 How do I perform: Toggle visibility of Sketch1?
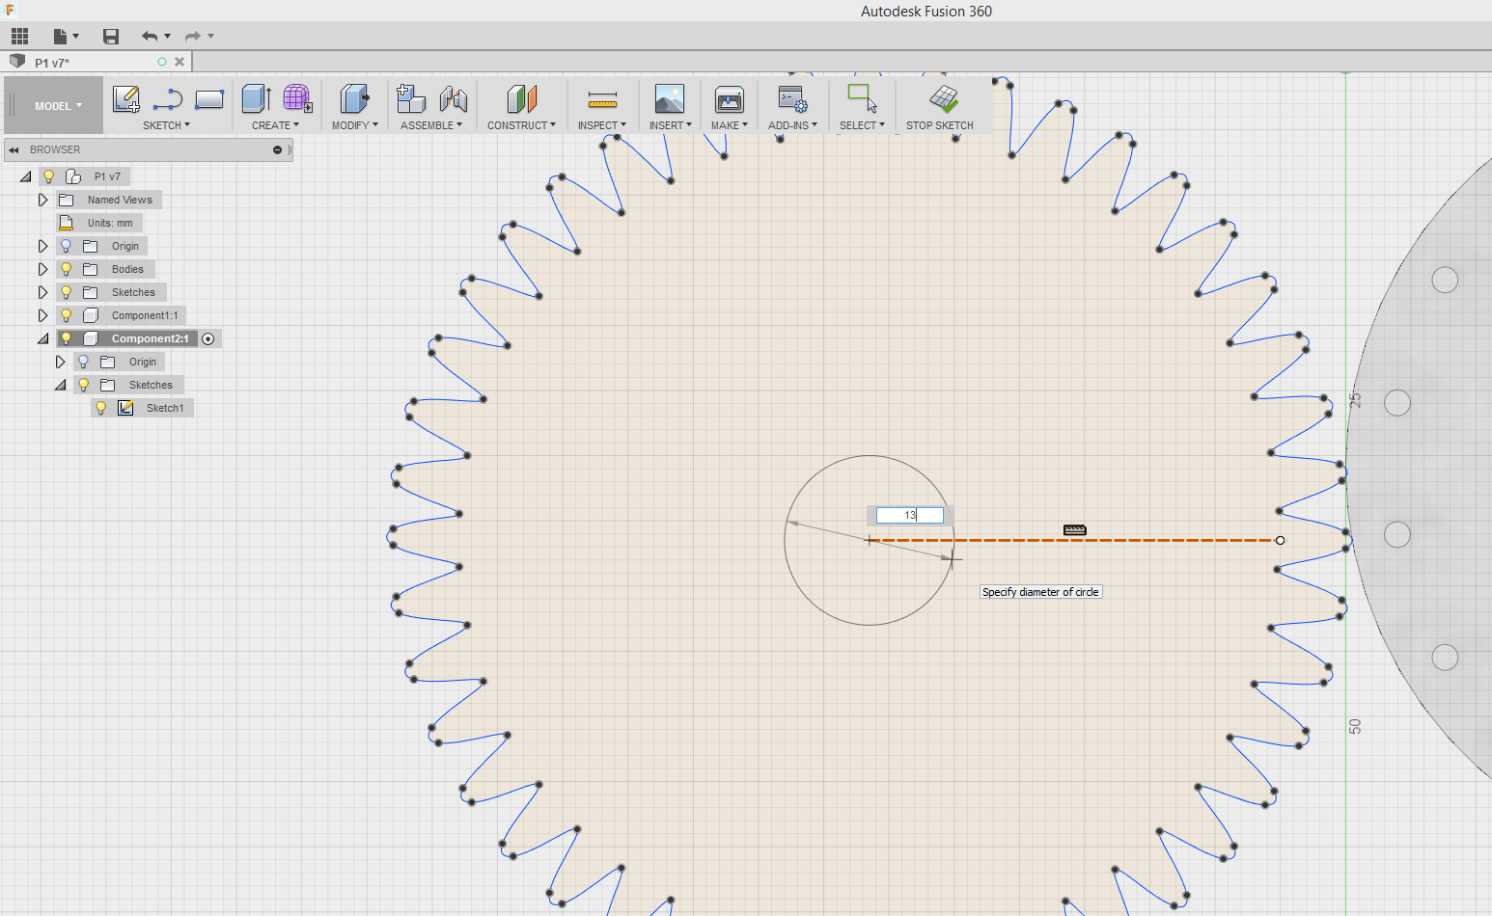(x=100, y=408)
